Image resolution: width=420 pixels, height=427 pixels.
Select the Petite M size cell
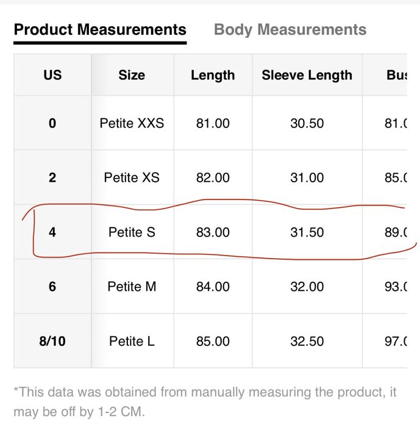132,286
